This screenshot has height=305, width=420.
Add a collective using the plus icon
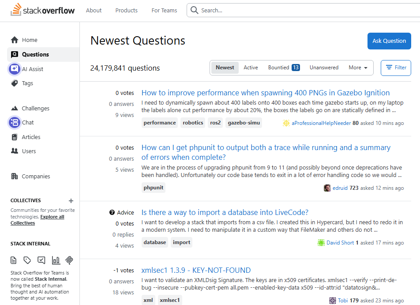pos(71,200)
